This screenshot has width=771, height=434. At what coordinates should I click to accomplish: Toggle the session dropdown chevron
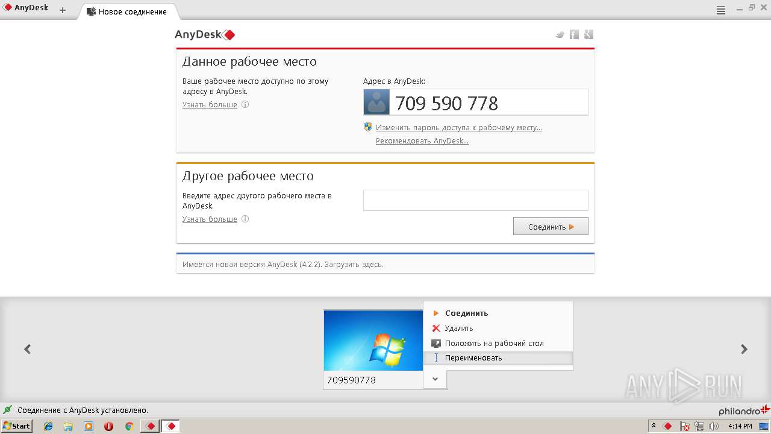(x=435, y=379)
